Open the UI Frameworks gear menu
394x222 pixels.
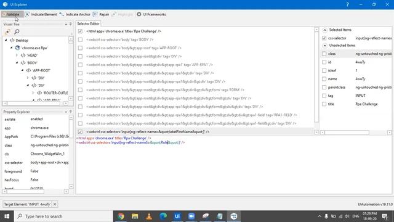[x=151, y=14]
